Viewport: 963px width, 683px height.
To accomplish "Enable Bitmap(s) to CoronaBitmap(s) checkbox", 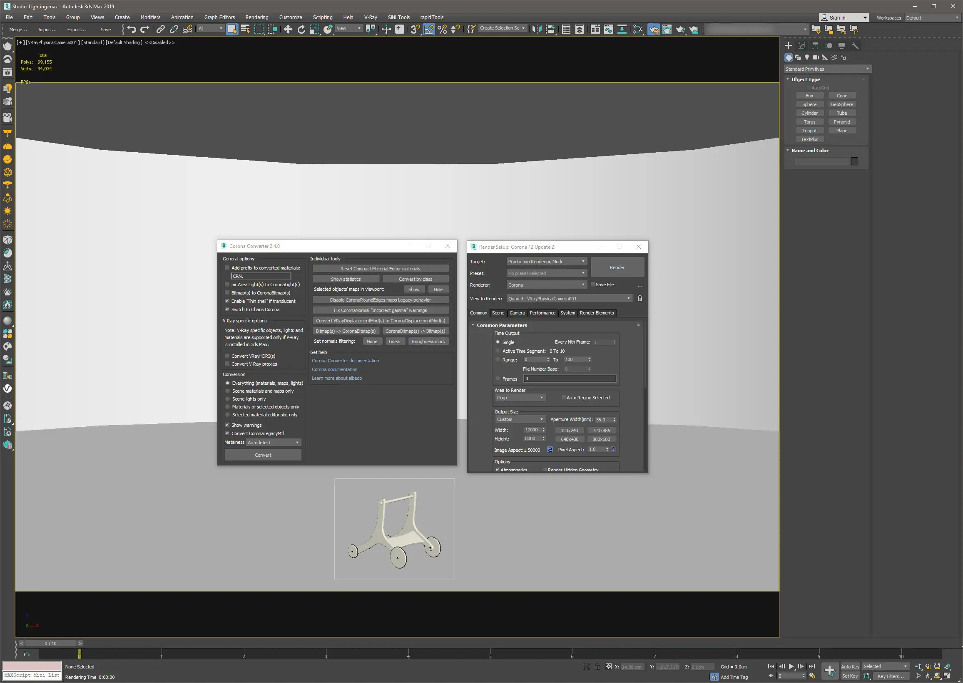I will pyautogui.click(x=228, y=293).
